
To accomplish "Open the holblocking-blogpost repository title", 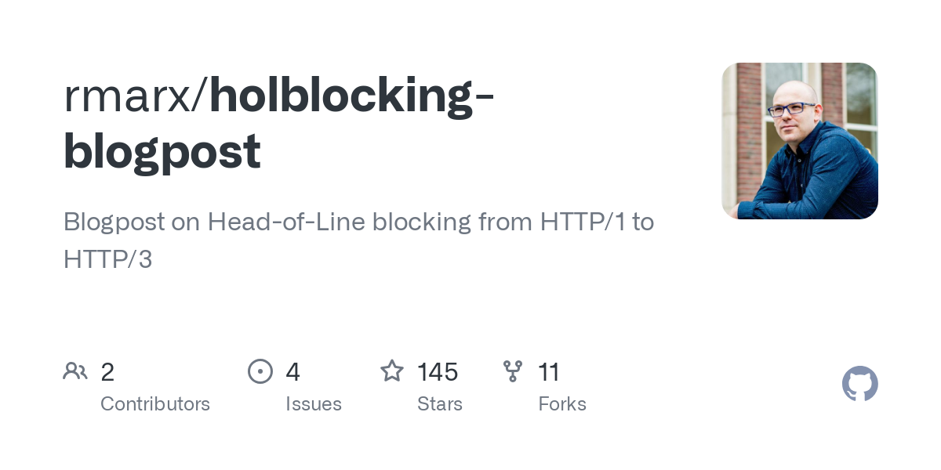I will (278, 124).
